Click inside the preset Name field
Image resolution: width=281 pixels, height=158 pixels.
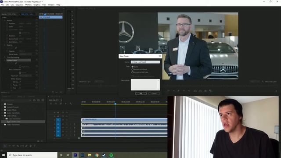coord(145,62)
